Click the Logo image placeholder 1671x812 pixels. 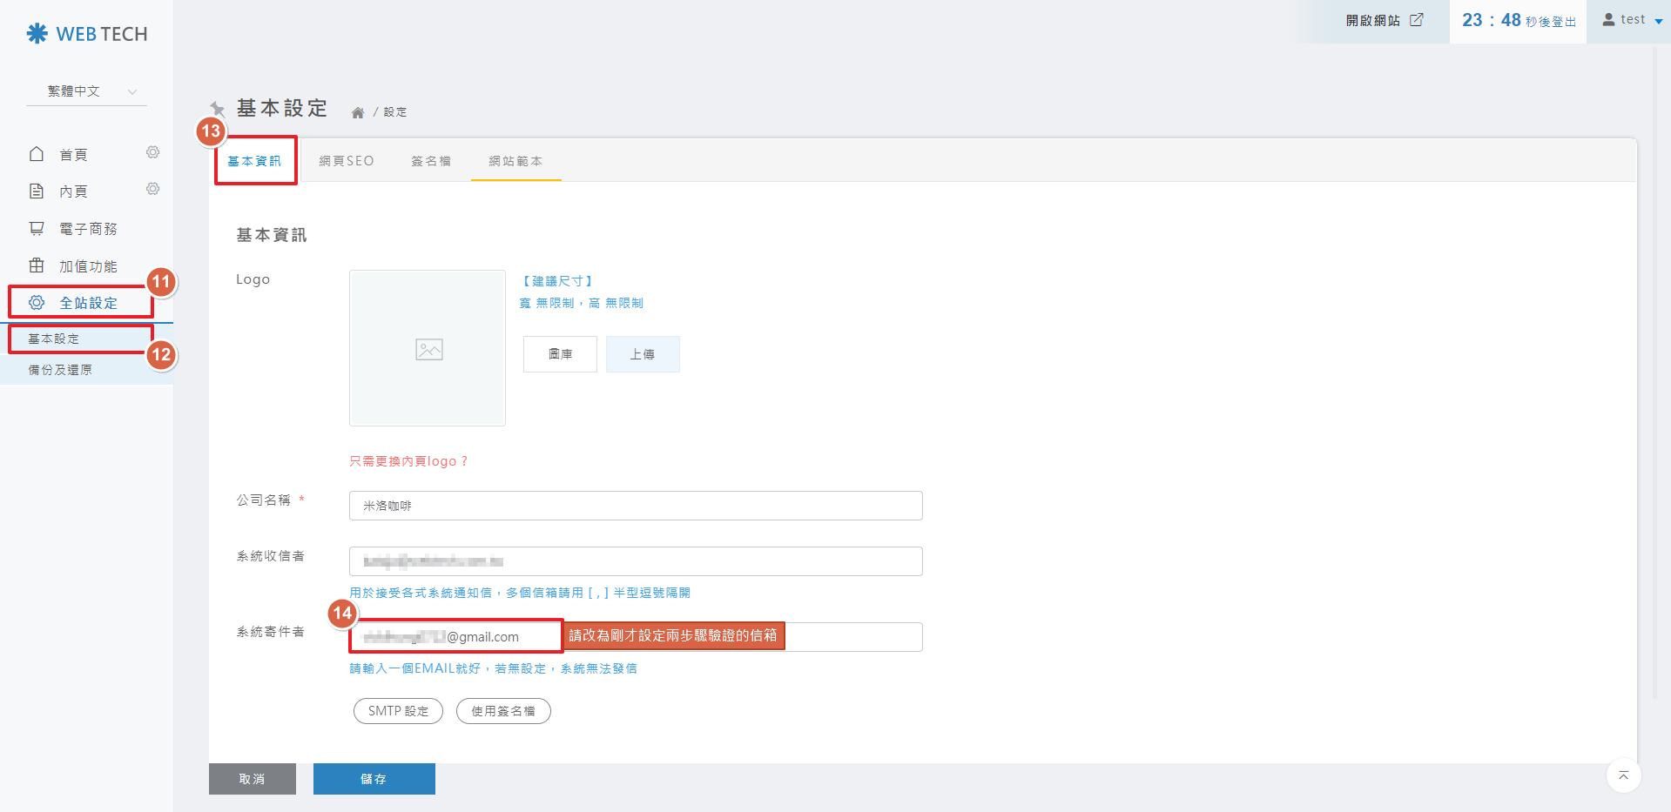point(428,348)
